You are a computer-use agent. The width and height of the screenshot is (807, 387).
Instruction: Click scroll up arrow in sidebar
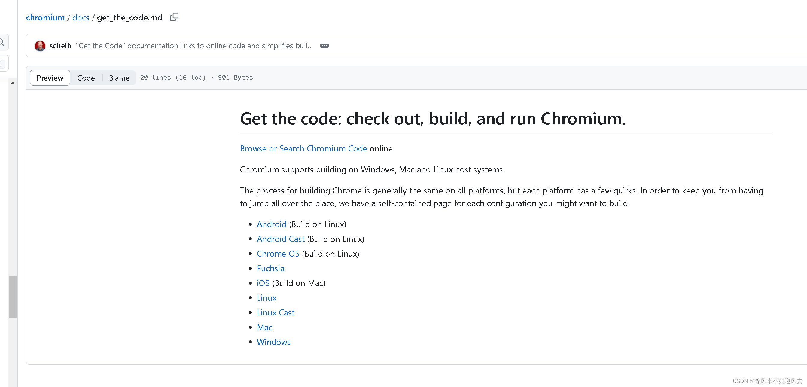tap(13, 83)
